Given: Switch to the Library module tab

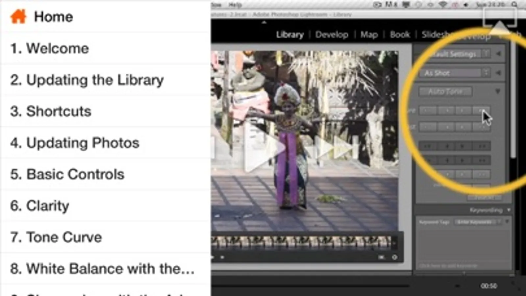Looking at the screenshot, I should pyautogui.click(x=289, y=35).
